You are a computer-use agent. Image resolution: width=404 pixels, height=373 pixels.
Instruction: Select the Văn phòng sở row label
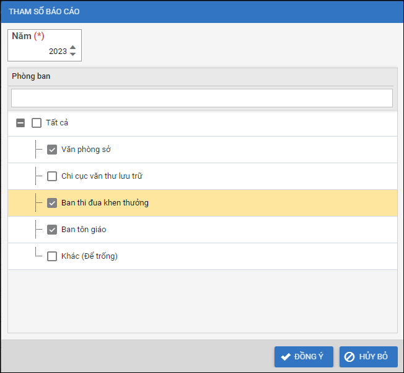[86, 150]
